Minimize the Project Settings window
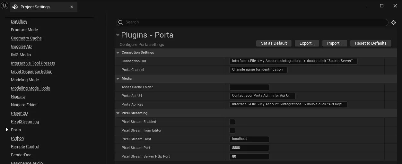Viewport: 402px width, 164px height. coord(368,6)
